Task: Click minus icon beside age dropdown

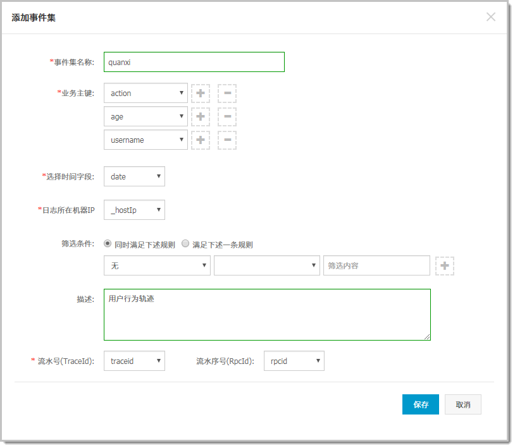Action: [x=227, y=117]
